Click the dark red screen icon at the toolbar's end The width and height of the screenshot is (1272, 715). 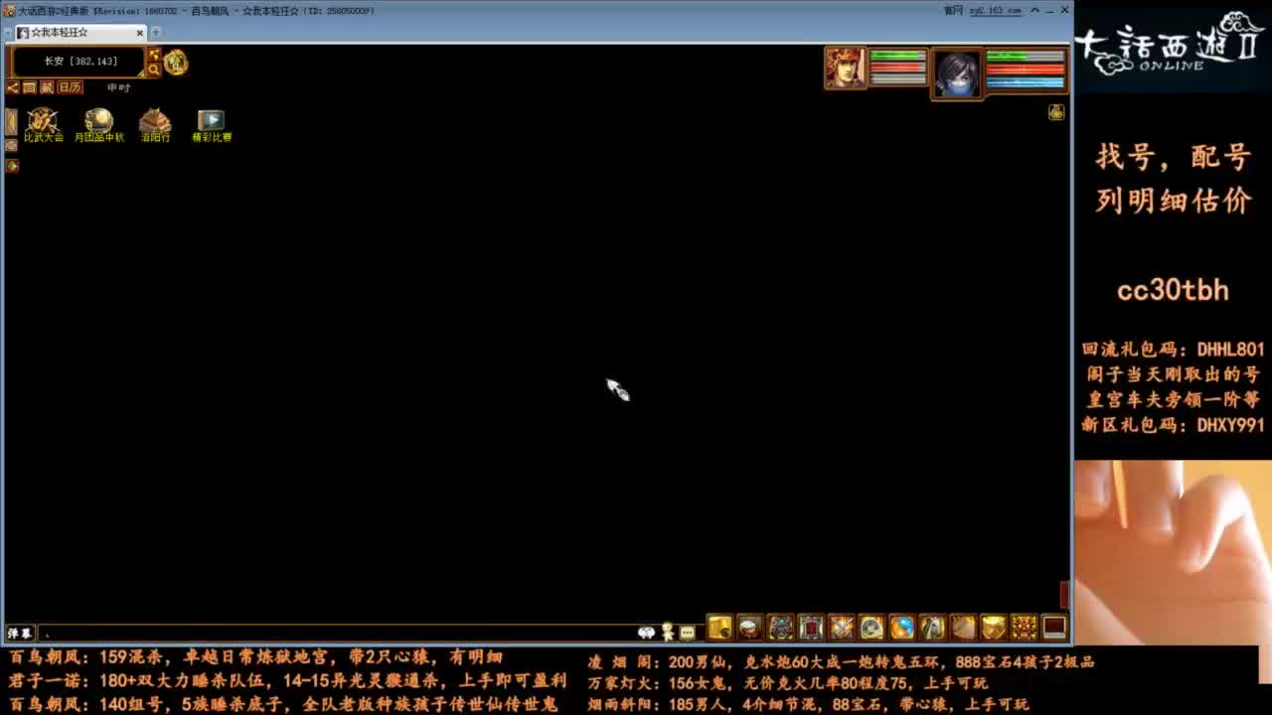[x=1054, y=628]
